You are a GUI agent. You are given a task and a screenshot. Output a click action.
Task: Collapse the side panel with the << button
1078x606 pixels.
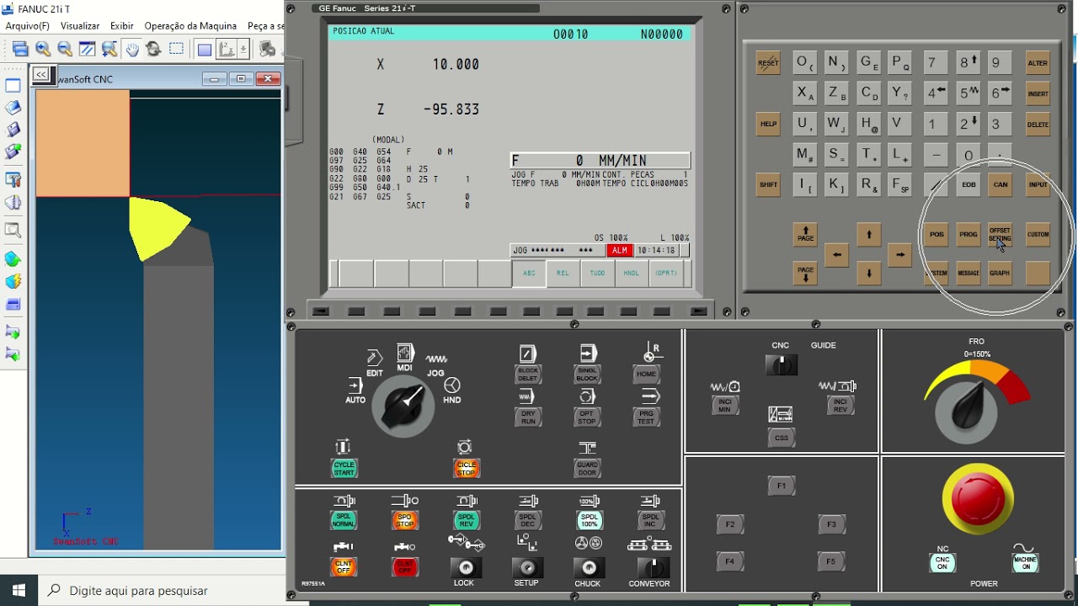(40, 74)
